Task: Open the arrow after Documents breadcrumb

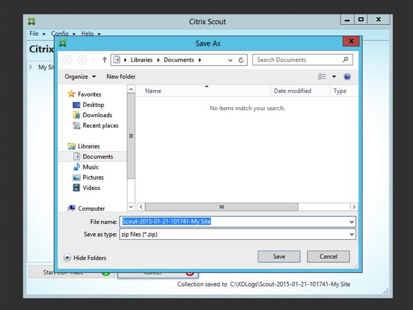Action: tap(200, 60)
